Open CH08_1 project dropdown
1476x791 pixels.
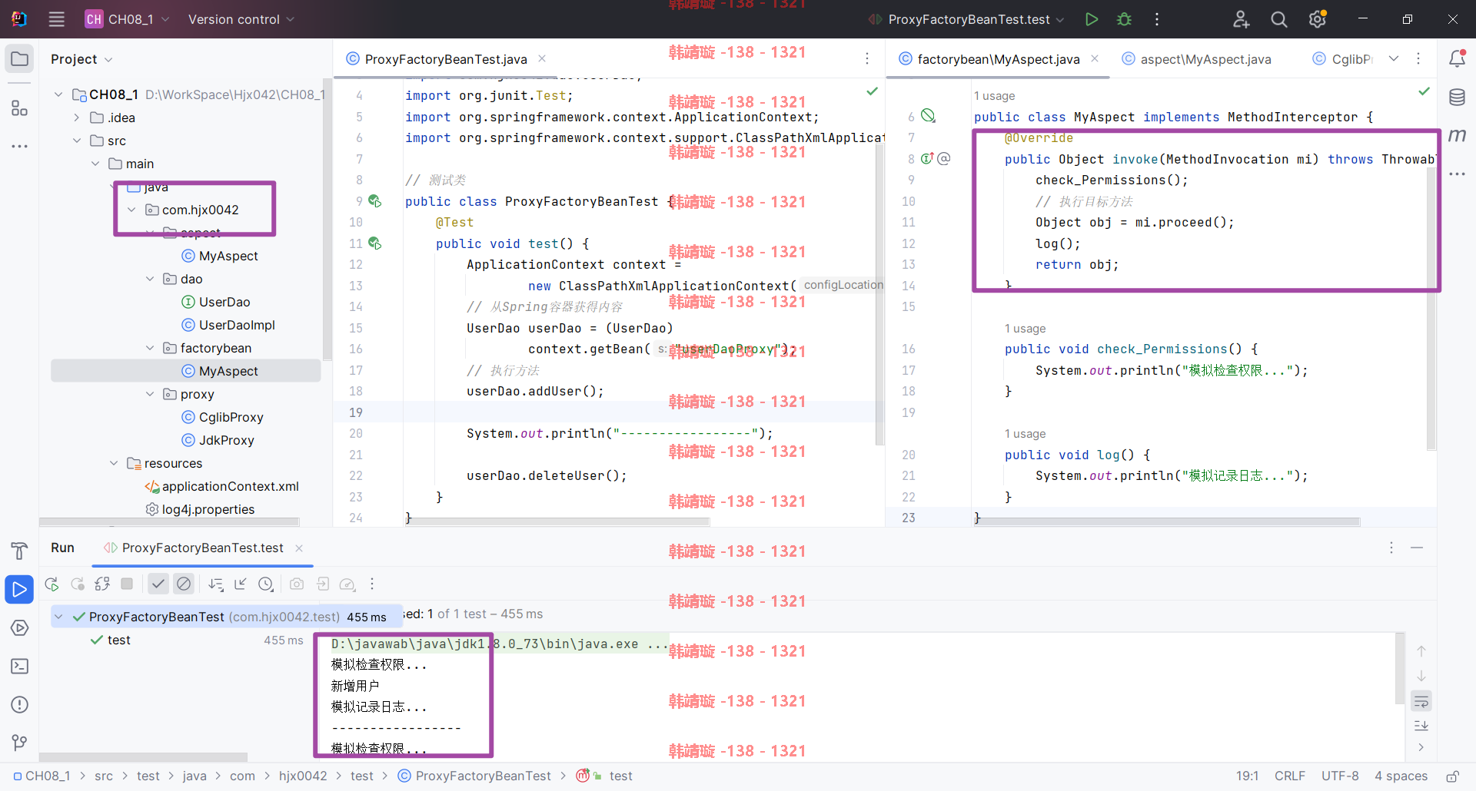click(x=127, y=19)
